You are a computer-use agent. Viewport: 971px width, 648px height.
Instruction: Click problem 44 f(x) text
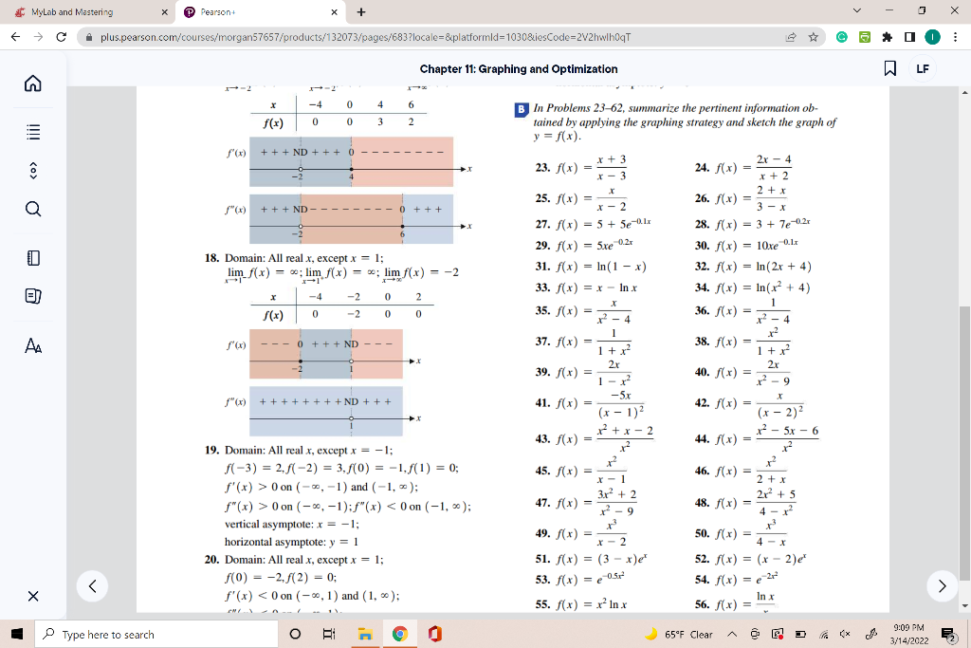click(757, 438)
